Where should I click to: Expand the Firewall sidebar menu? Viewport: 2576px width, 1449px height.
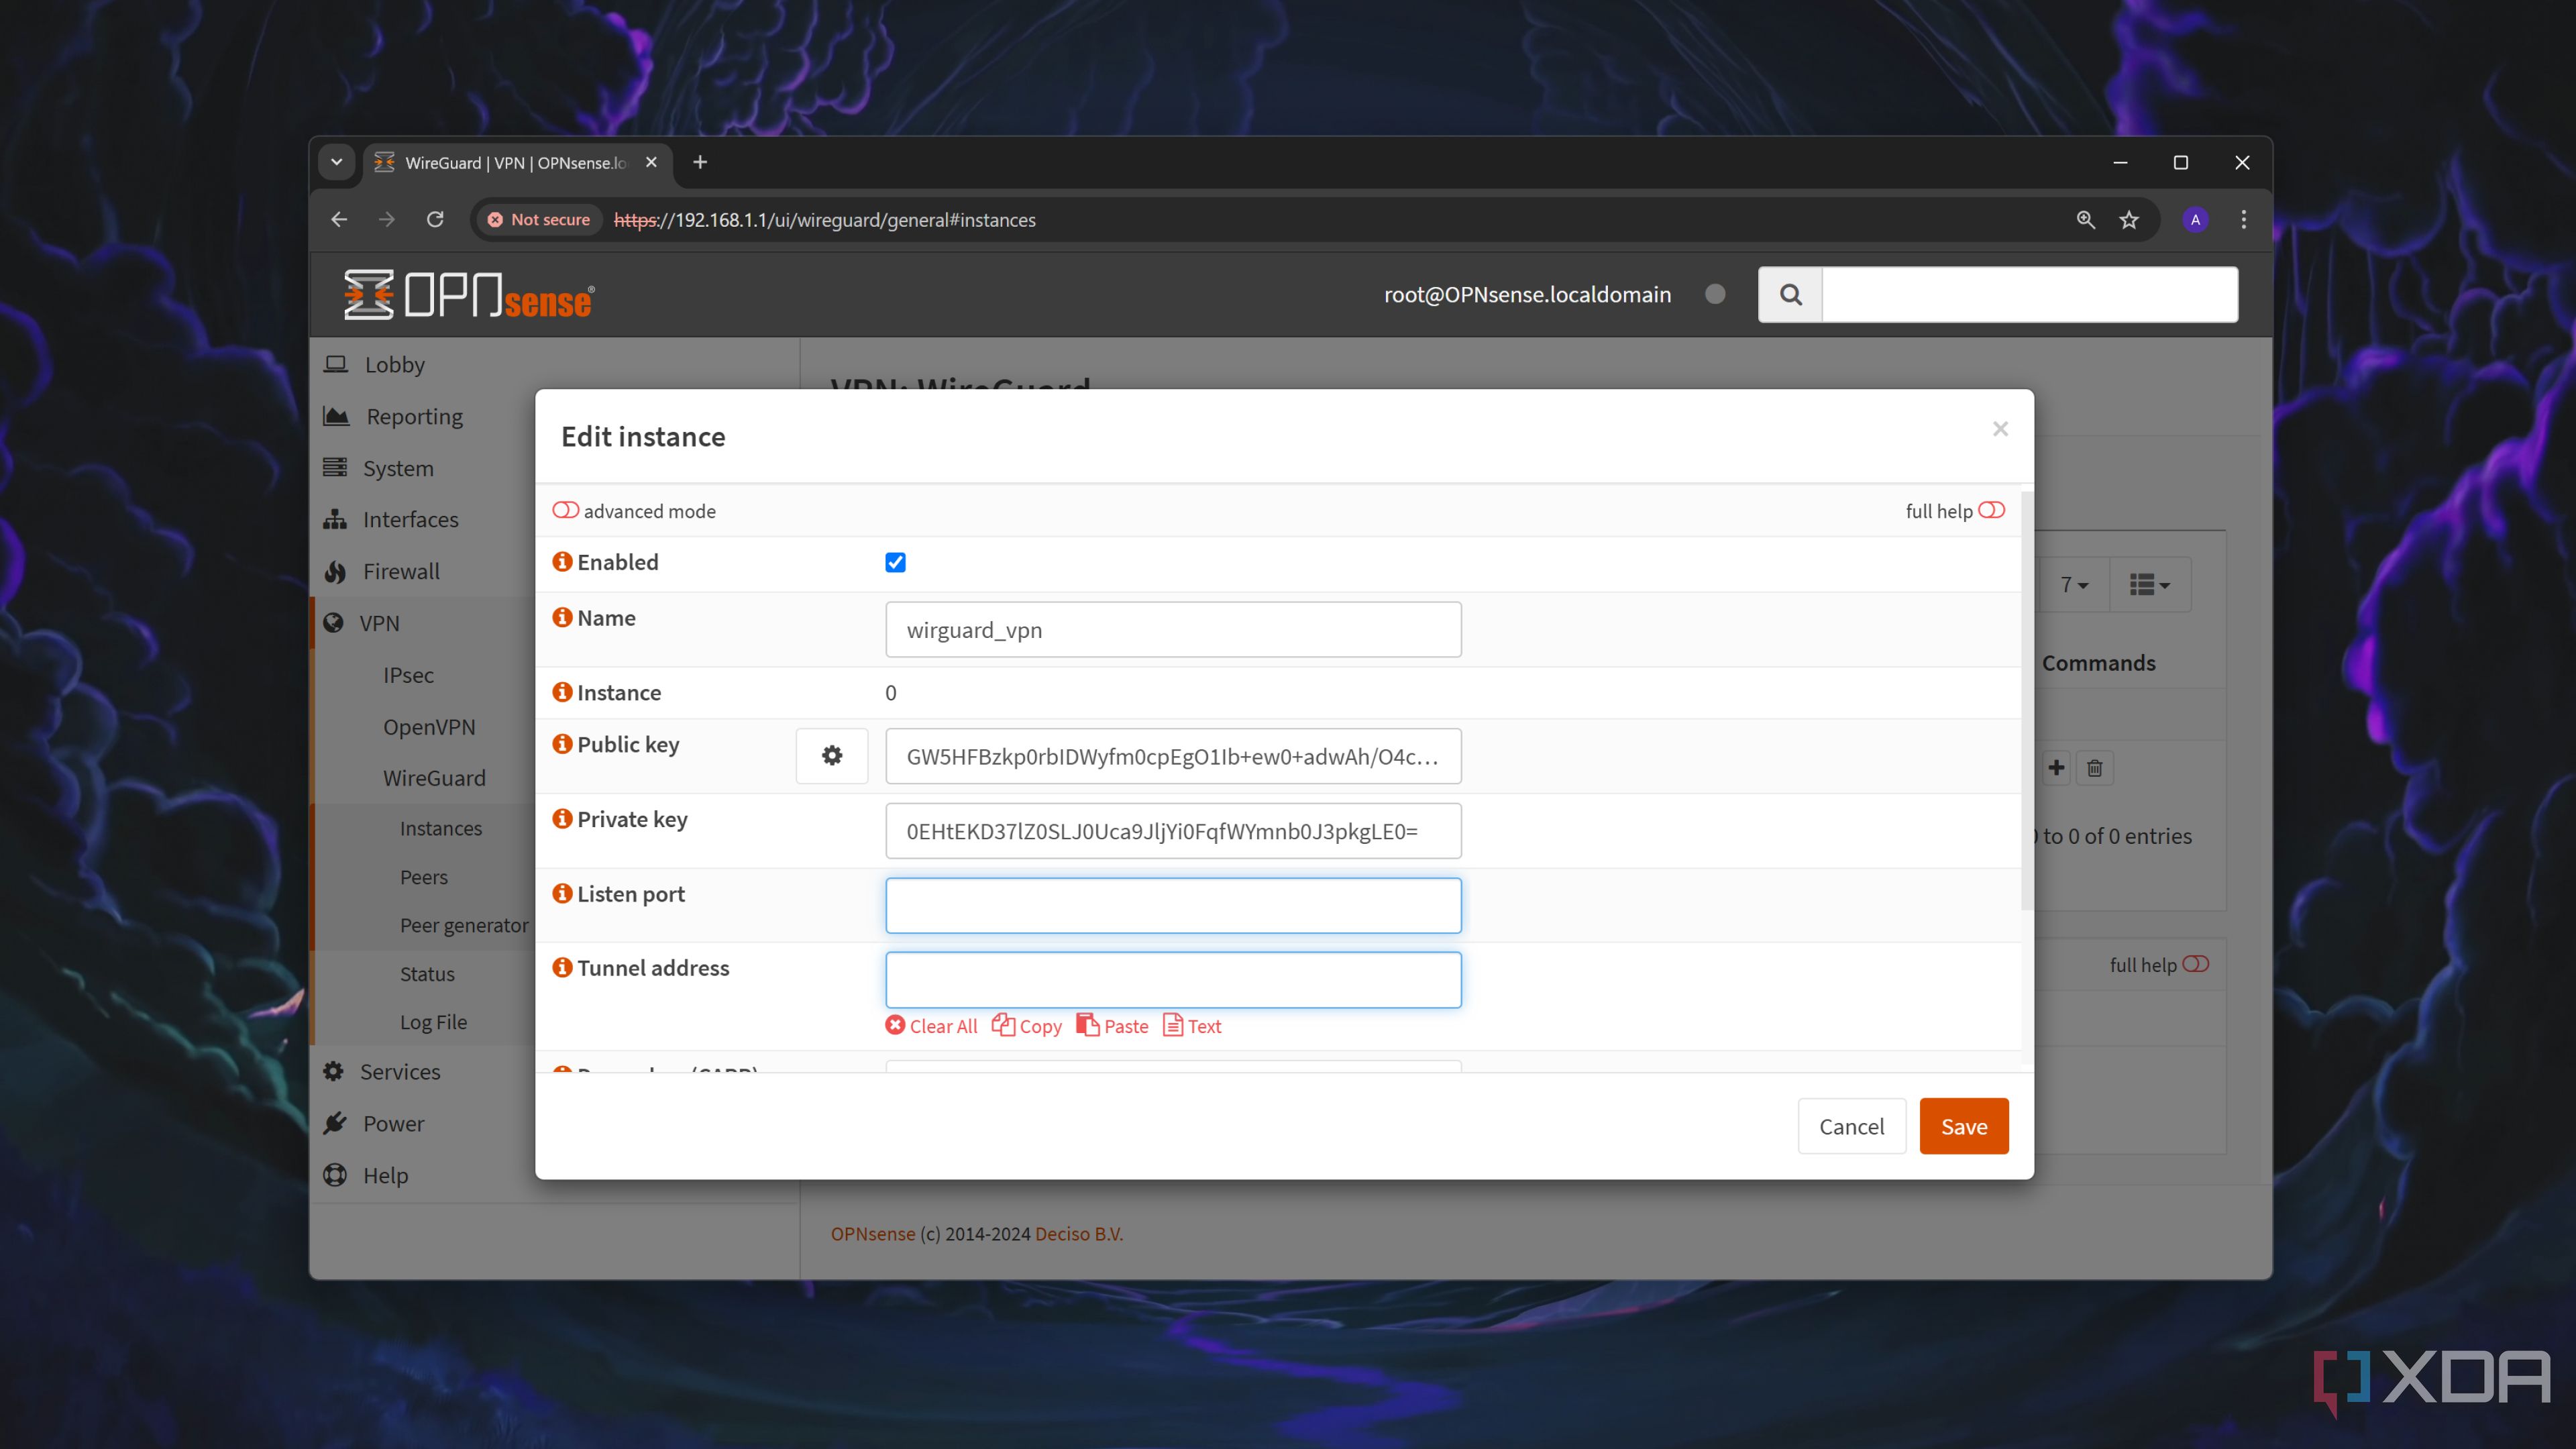click(x=400, y=571)
